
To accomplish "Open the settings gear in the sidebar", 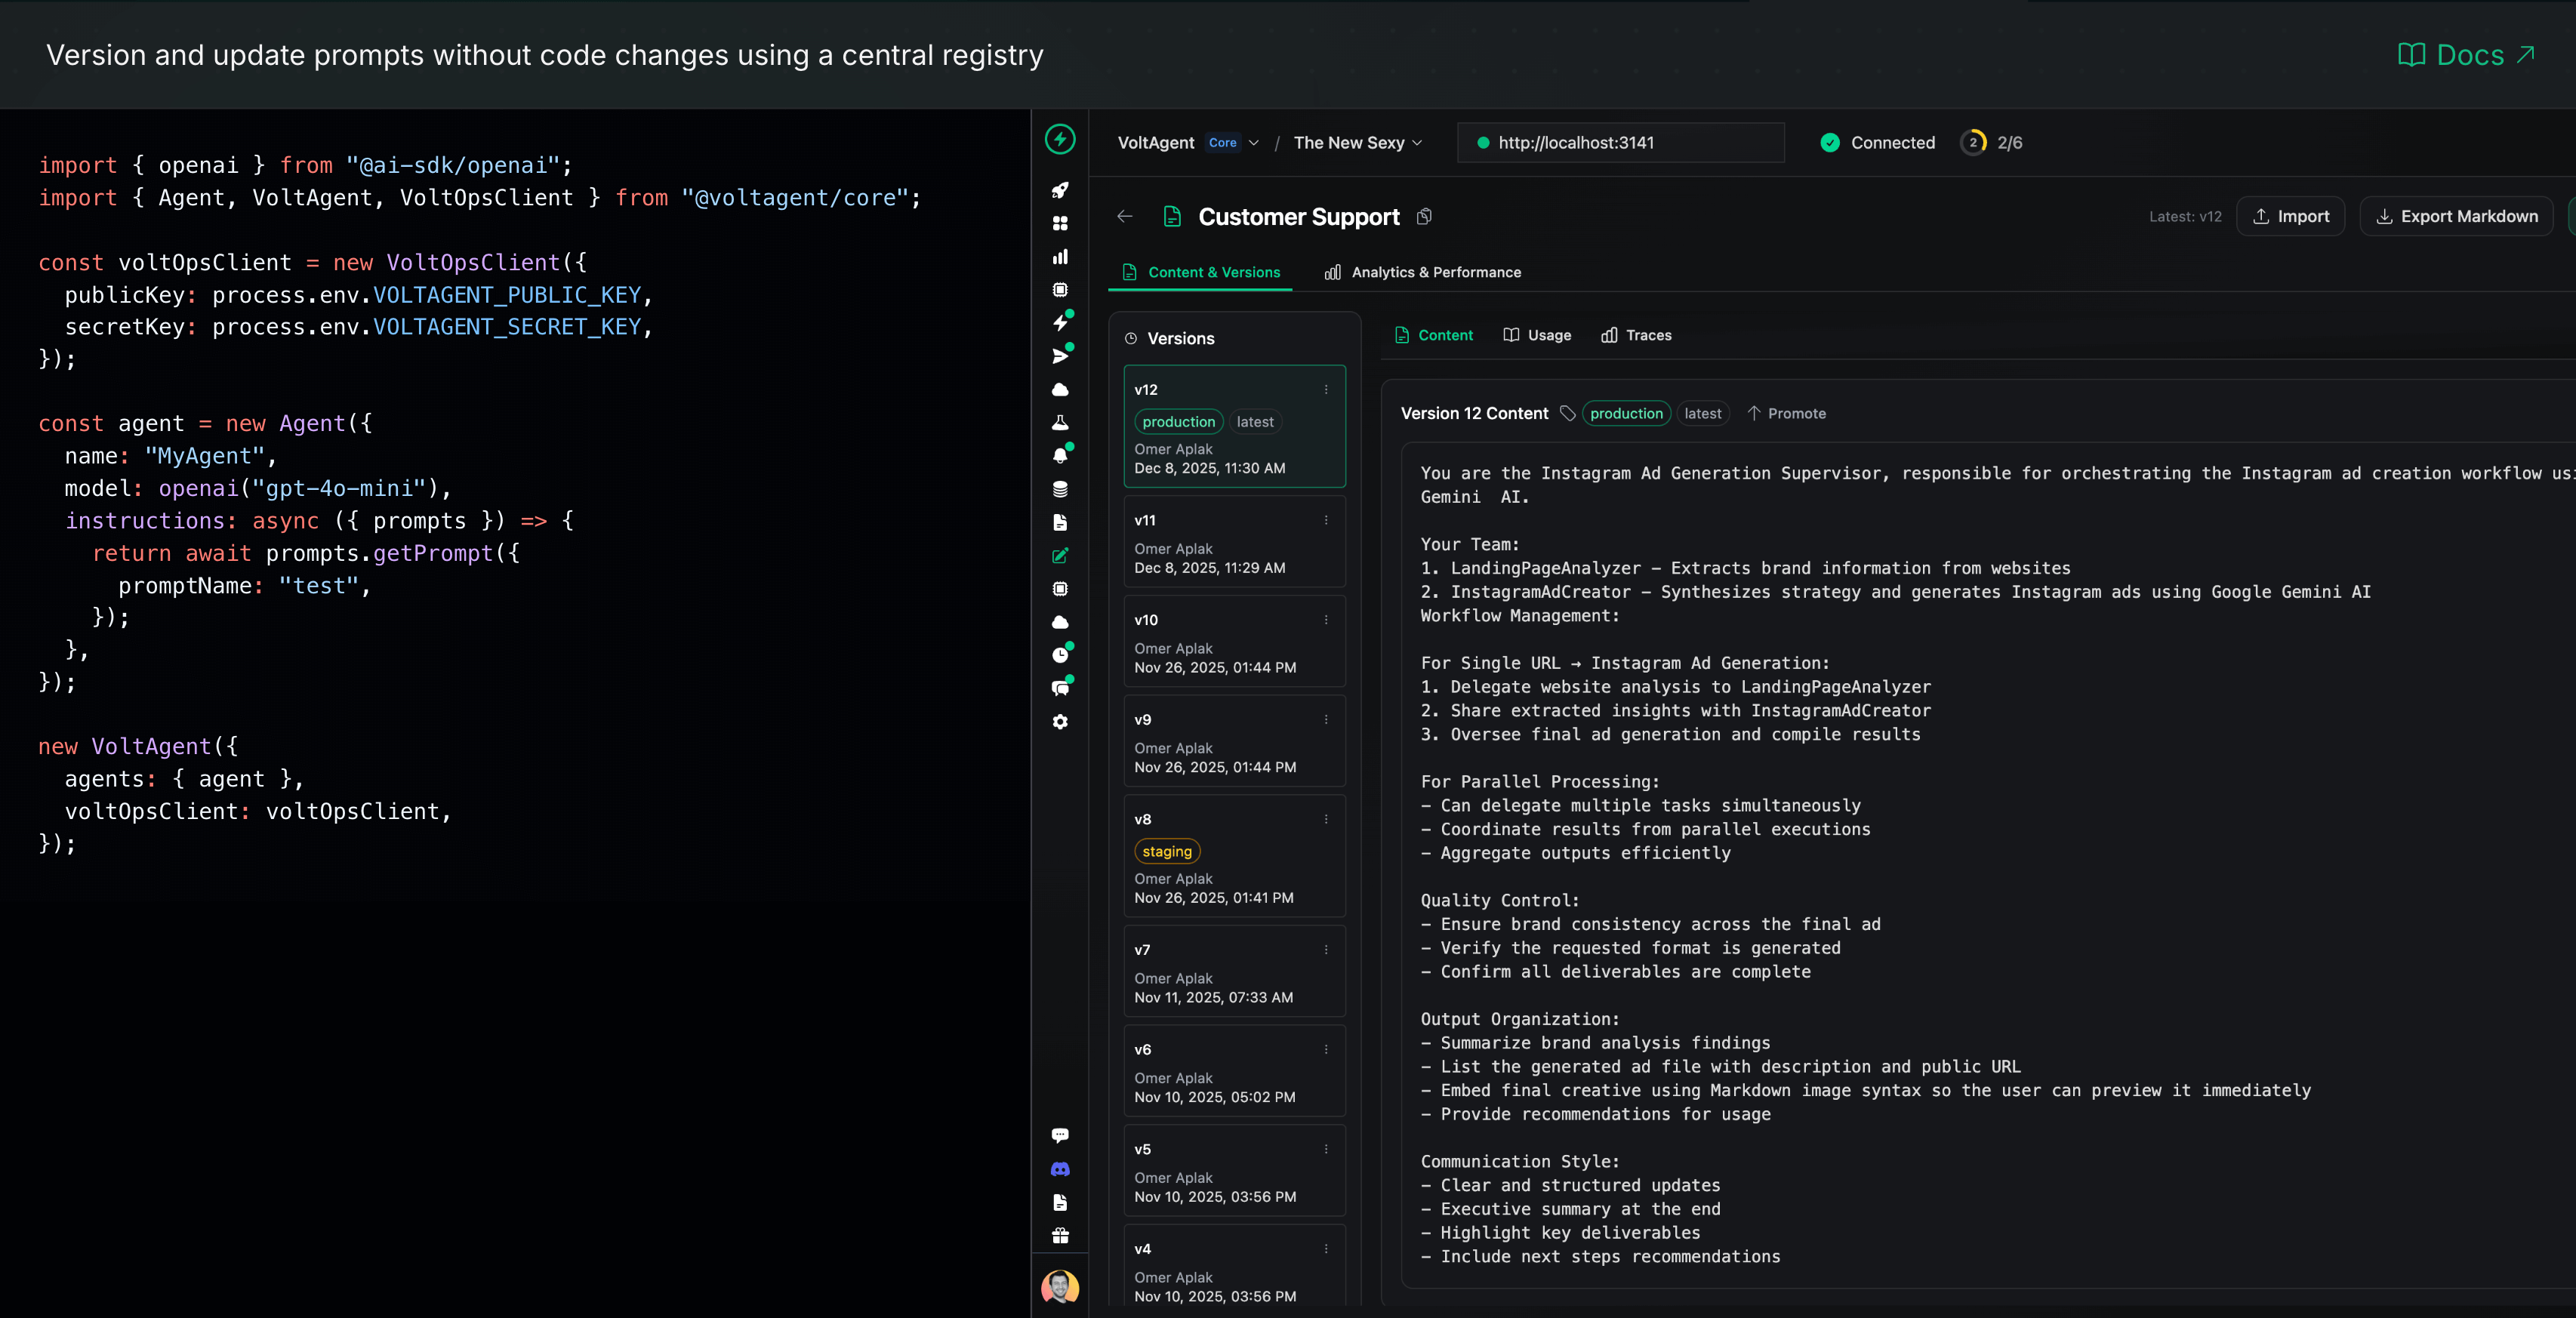I will click(1060, 722).
